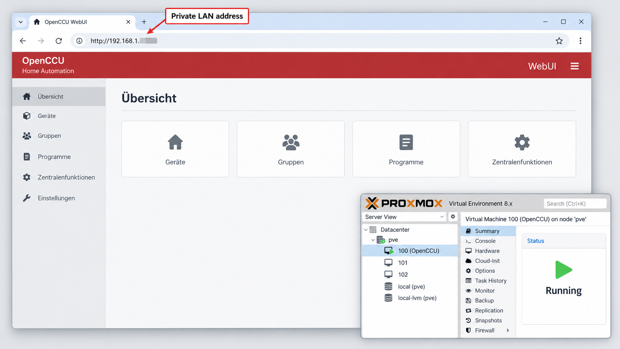Select Programme in the sidebar
The image size is (620, 349).
pos(59,157)
